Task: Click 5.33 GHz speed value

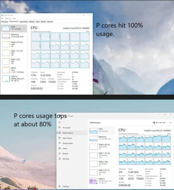Action: click(x=46, y=75)
